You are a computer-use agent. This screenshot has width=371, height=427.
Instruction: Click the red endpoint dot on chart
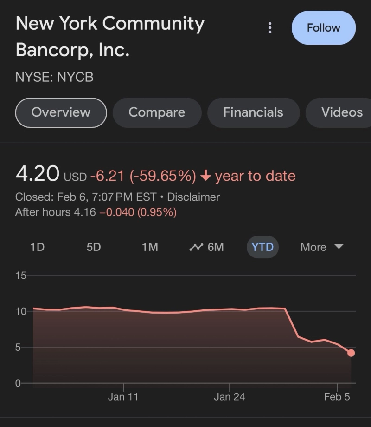[351, 353]
